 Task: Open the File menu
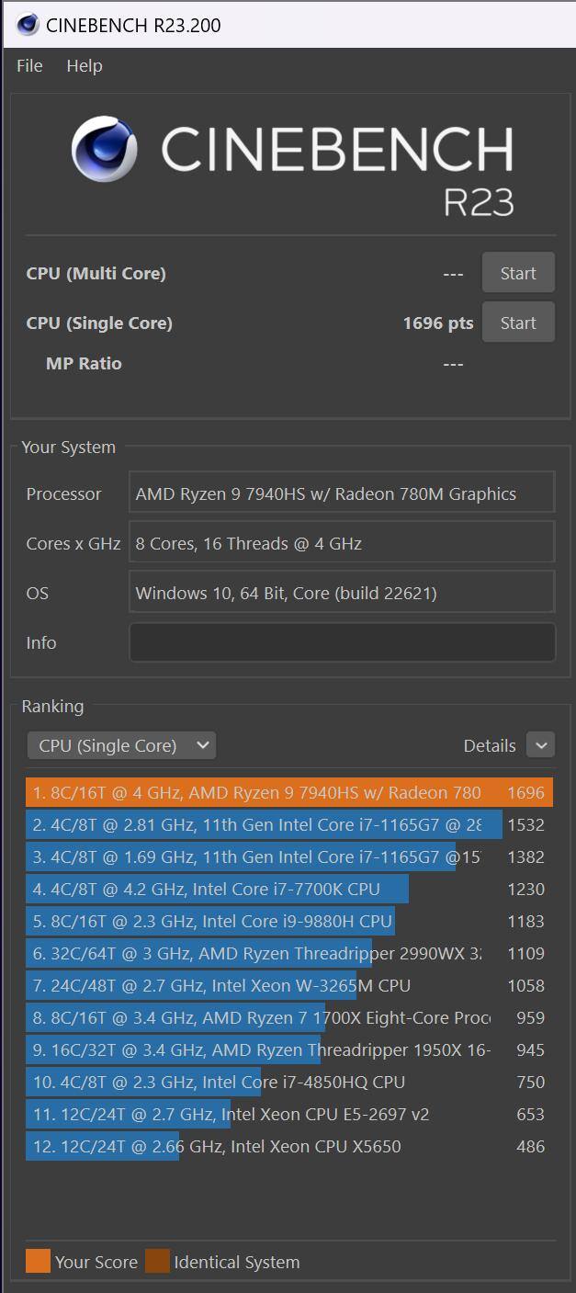pyautogui.click(x=29, y=66)
